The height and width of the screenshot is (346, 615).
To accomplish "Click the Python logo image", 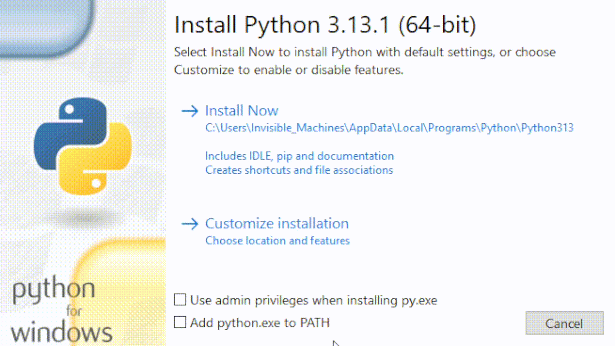I will coord(83,146).
